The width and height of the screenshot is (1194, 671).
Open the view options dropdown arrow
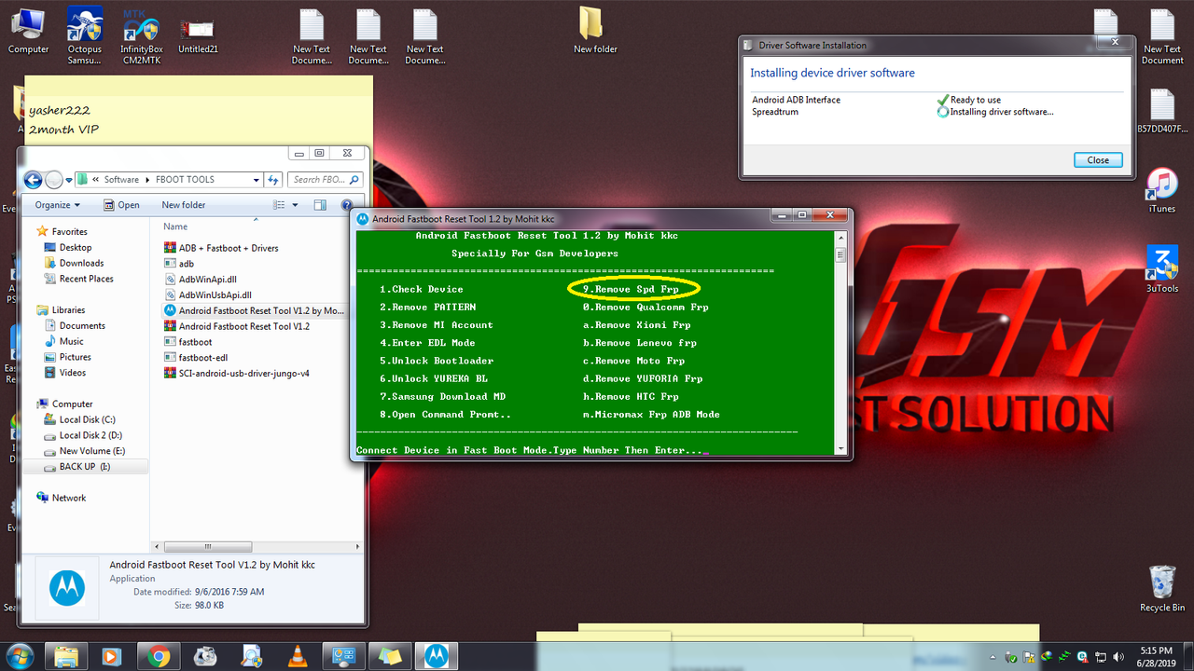[295, 205]
